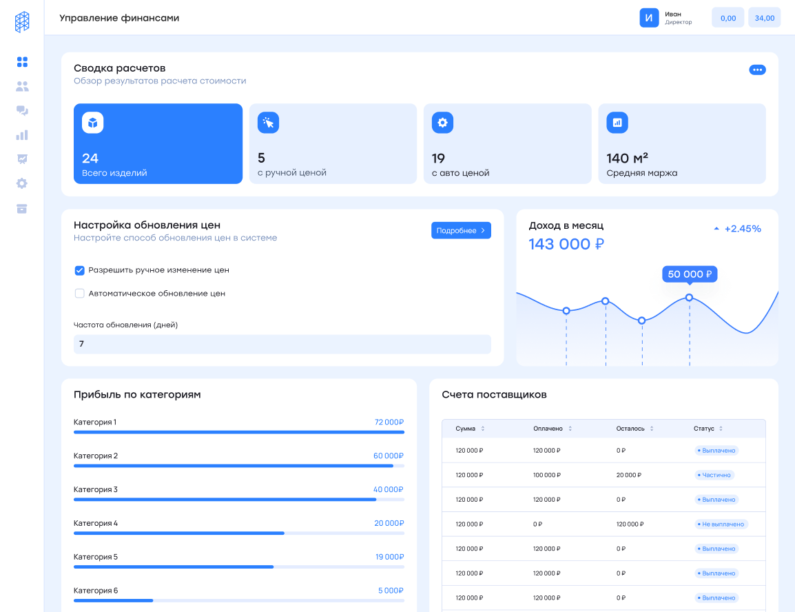This screenshot has width=795, height=612.
Task: Sort table by 'Статус' column arrows
Action: 721,429
